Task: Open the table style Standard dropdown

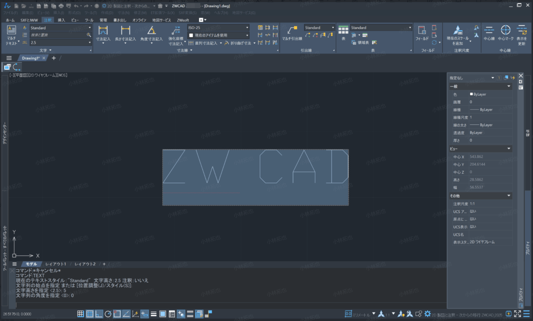Action: [x=410, y=28]
